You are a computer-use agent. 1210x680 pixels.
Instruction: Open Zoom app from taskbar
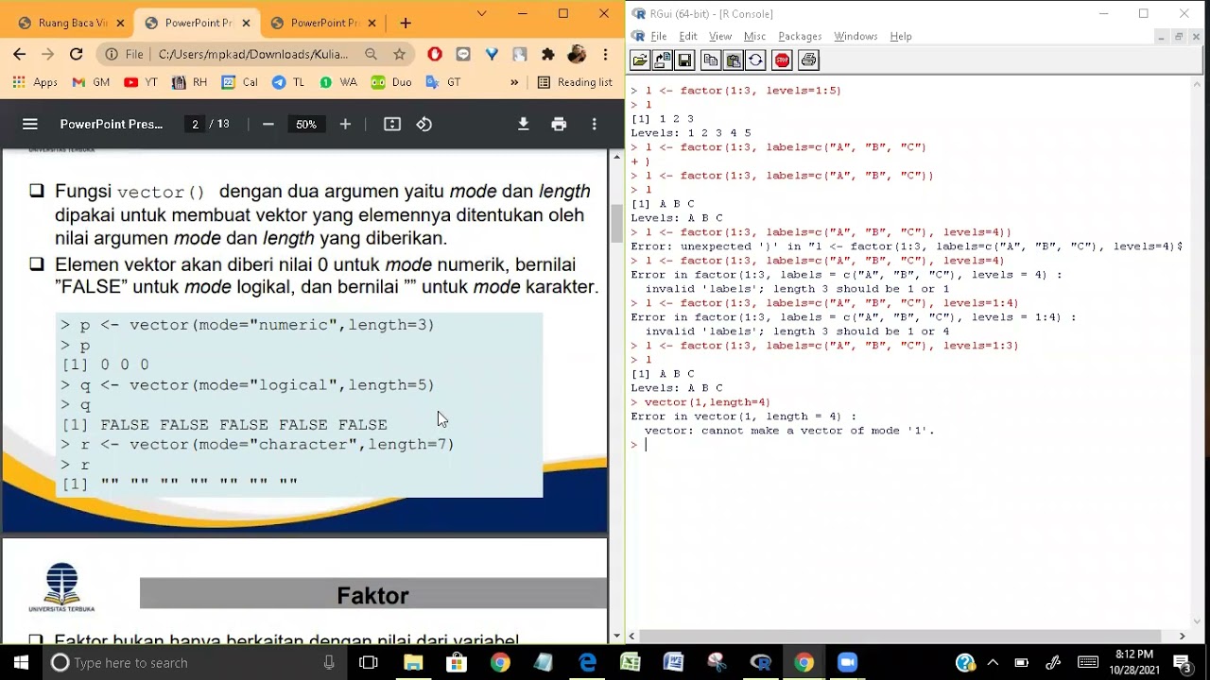tap(847, 662)
